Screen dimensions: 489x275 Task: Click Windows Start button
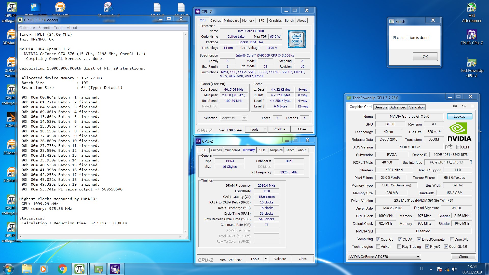(x=8, y=269)
